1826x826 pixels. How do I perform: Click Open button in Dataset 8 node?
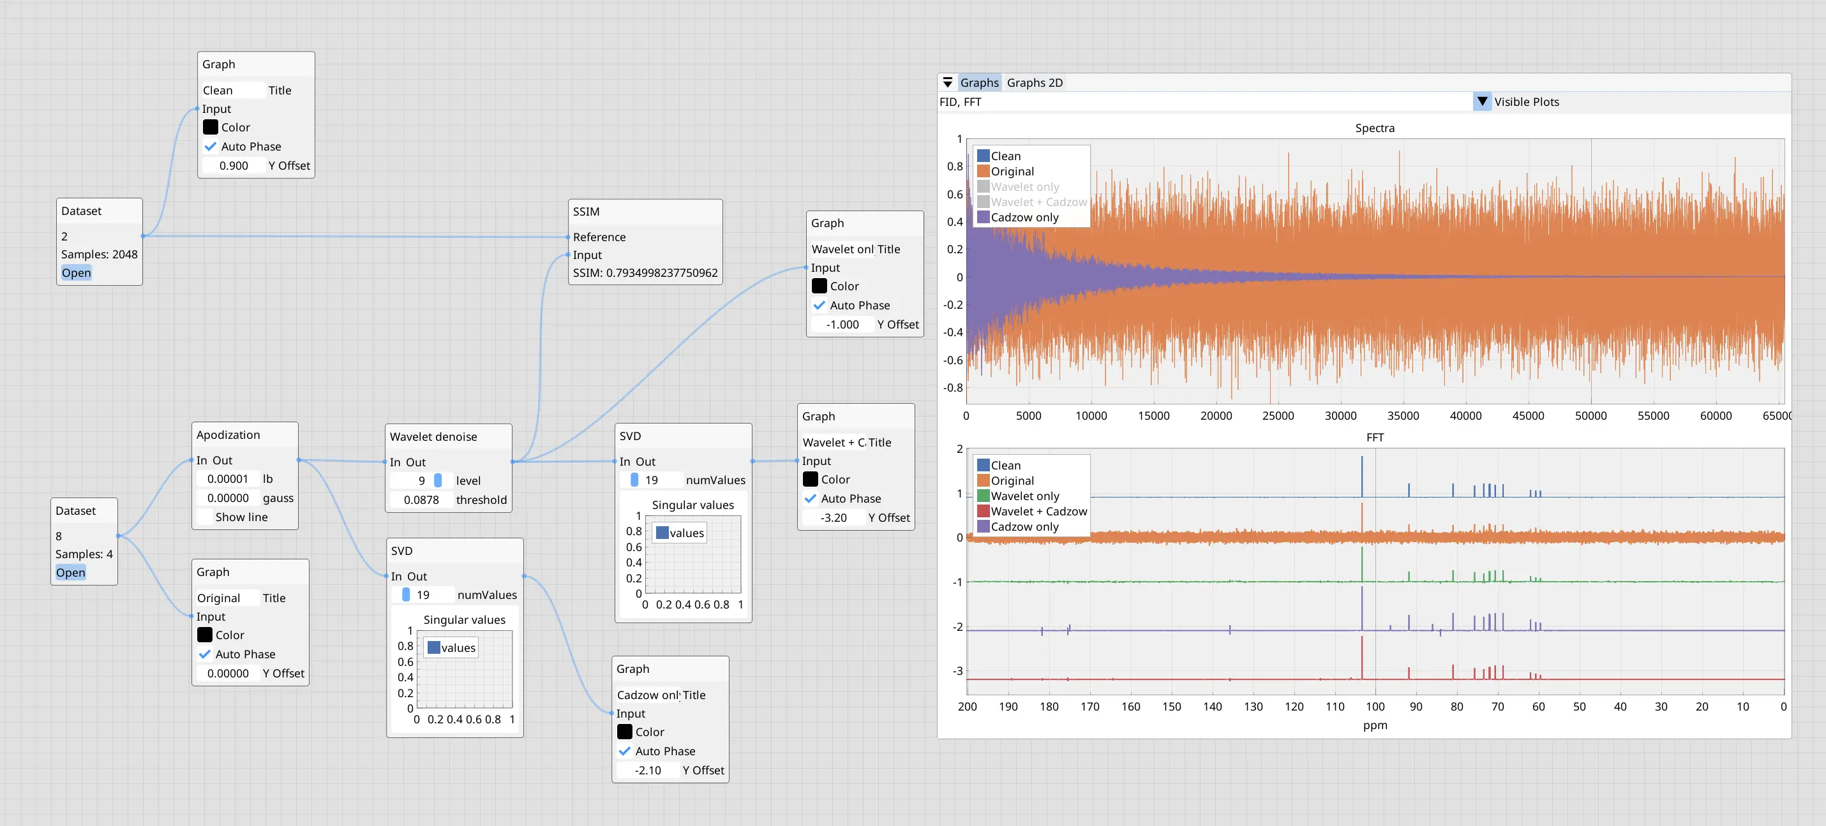click(x=70, y=572)
